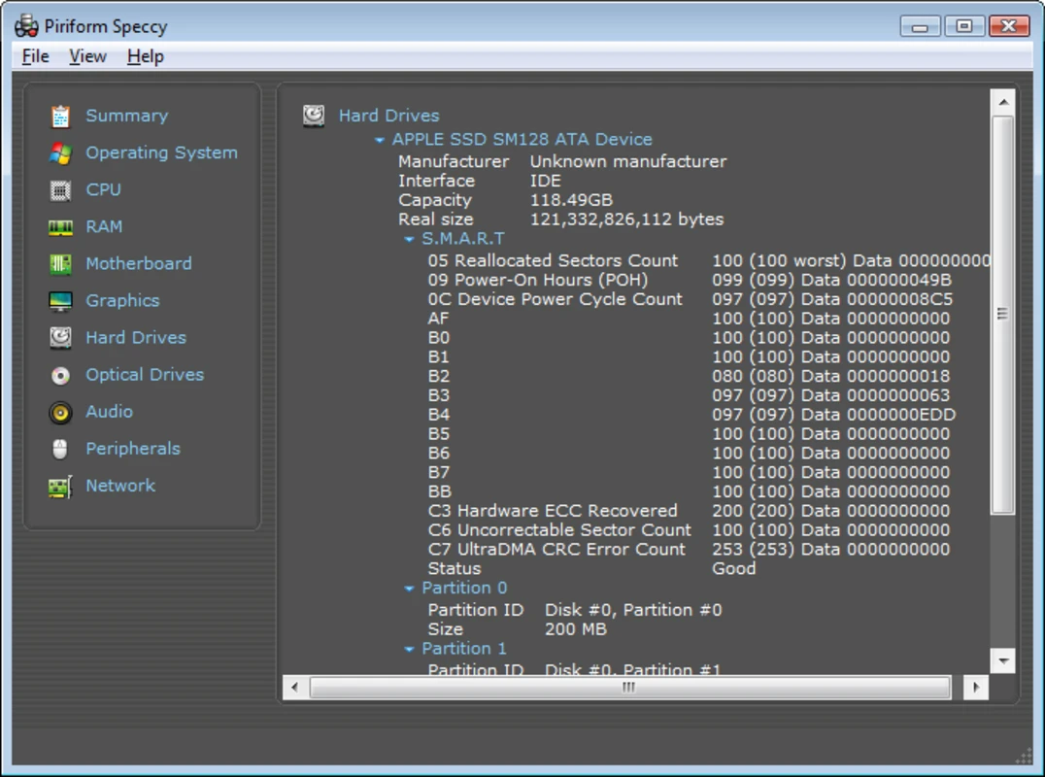The width and height of the screenshot is (1045, 777).
Task: Click the Audio speaker icon
Action: point(61,411)
